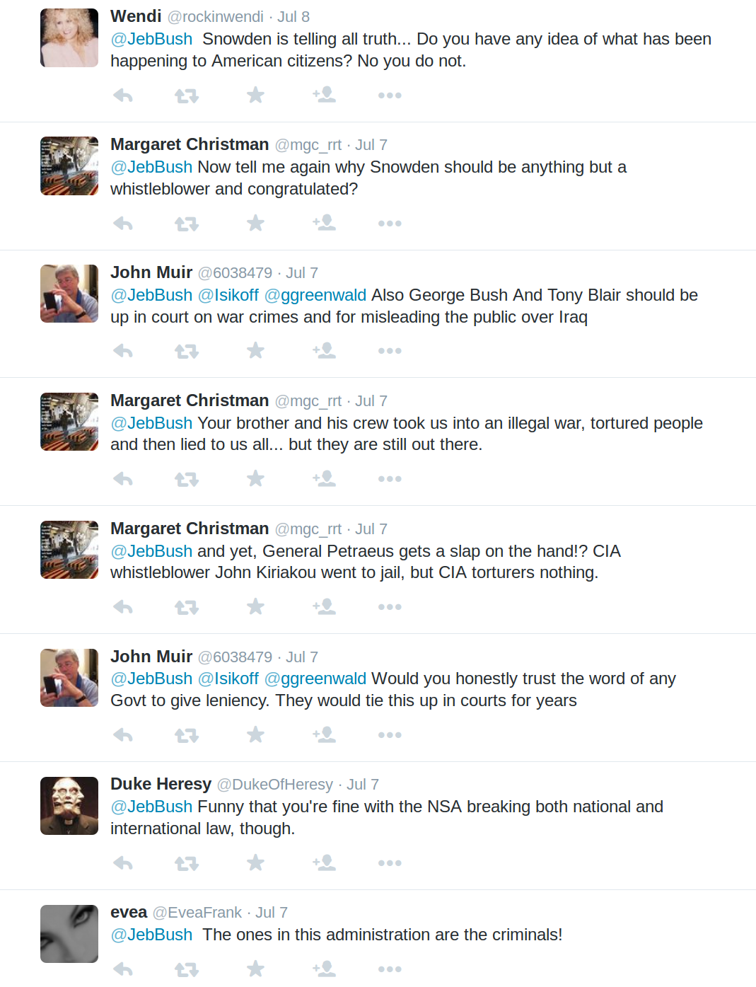Toggle favorite on John Muir's leniency tweet
This screenshot has height=987, width=756.
click(255, 735)
